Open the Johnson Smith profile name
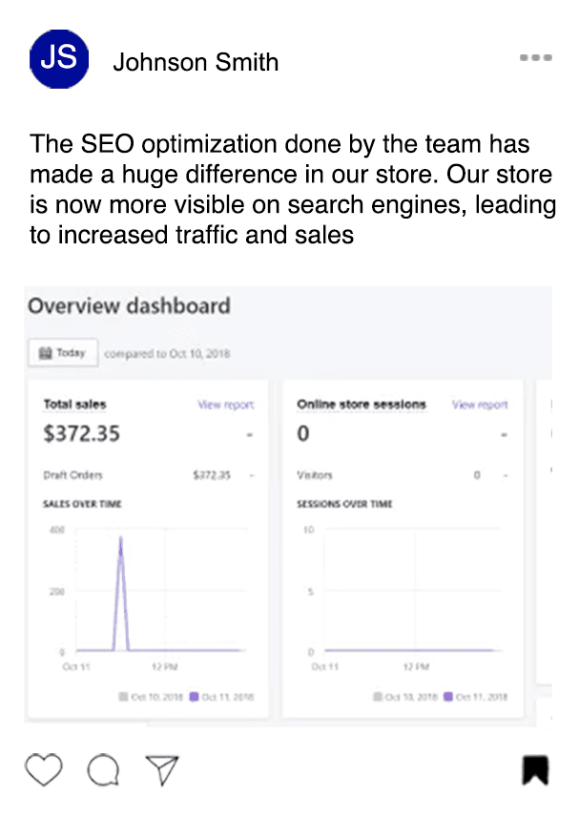579x817 pixels. click(196, 63)
